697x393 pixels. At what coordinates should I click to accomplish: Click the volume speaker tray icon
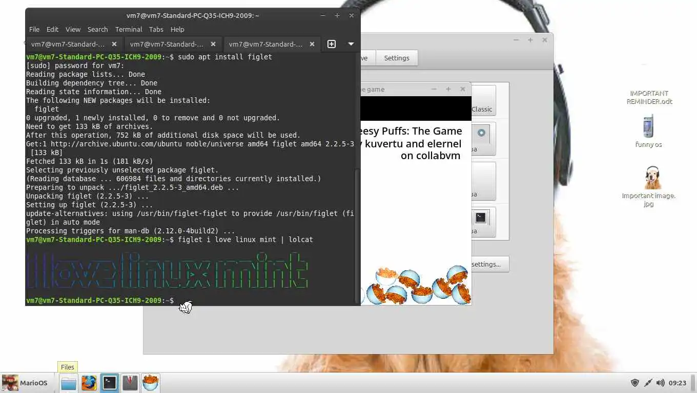click(x=660, y=383)
